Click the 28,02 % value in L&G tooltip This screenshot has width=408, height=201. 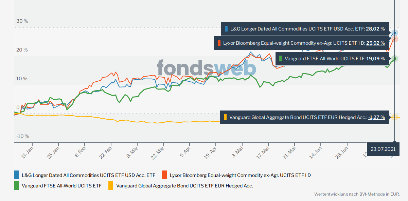click(375, 29)
